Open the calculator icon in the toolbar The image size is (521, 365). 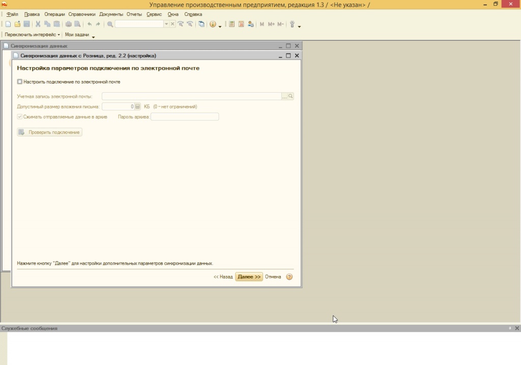pyautogui.click(x=232, y=24)
